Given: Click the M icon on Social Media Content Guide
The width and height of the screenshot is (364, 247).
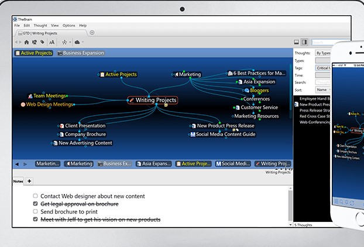Looking at the screenshot, I should tap(193, 134).
